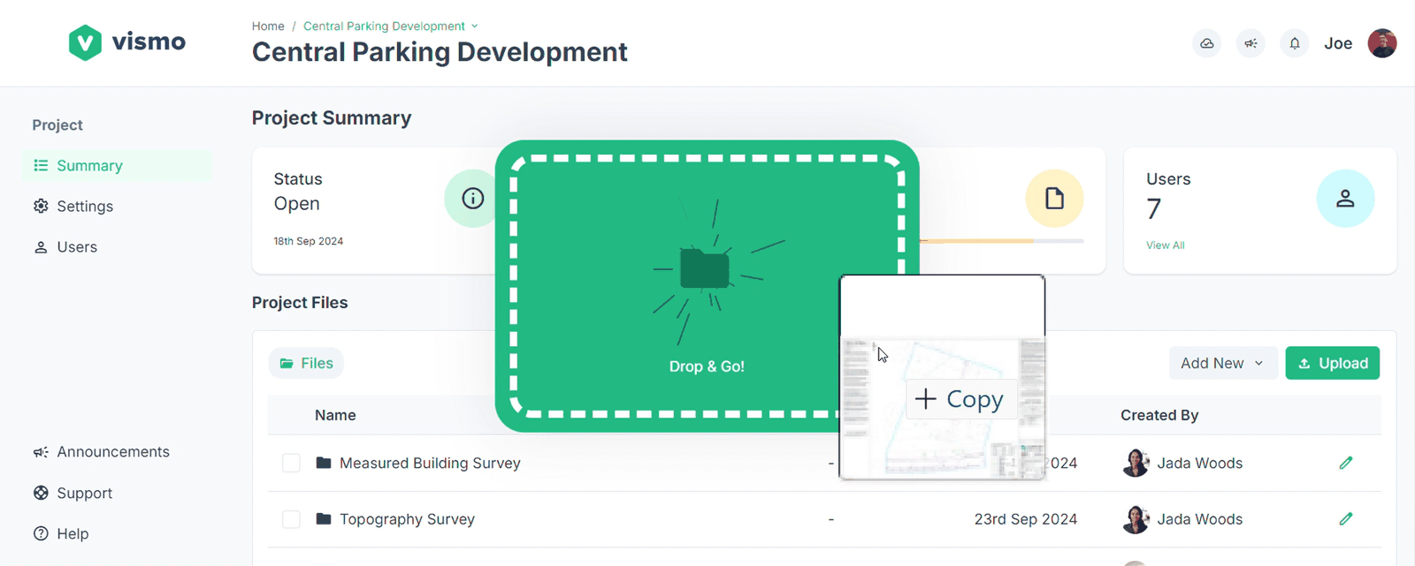Expand the Central Parking Development breadcrumb dropdown
The image size is (1415, 566).
click(475, 26)
